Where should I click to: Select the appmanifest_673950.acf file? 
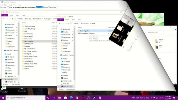click(x=88, y=33)
